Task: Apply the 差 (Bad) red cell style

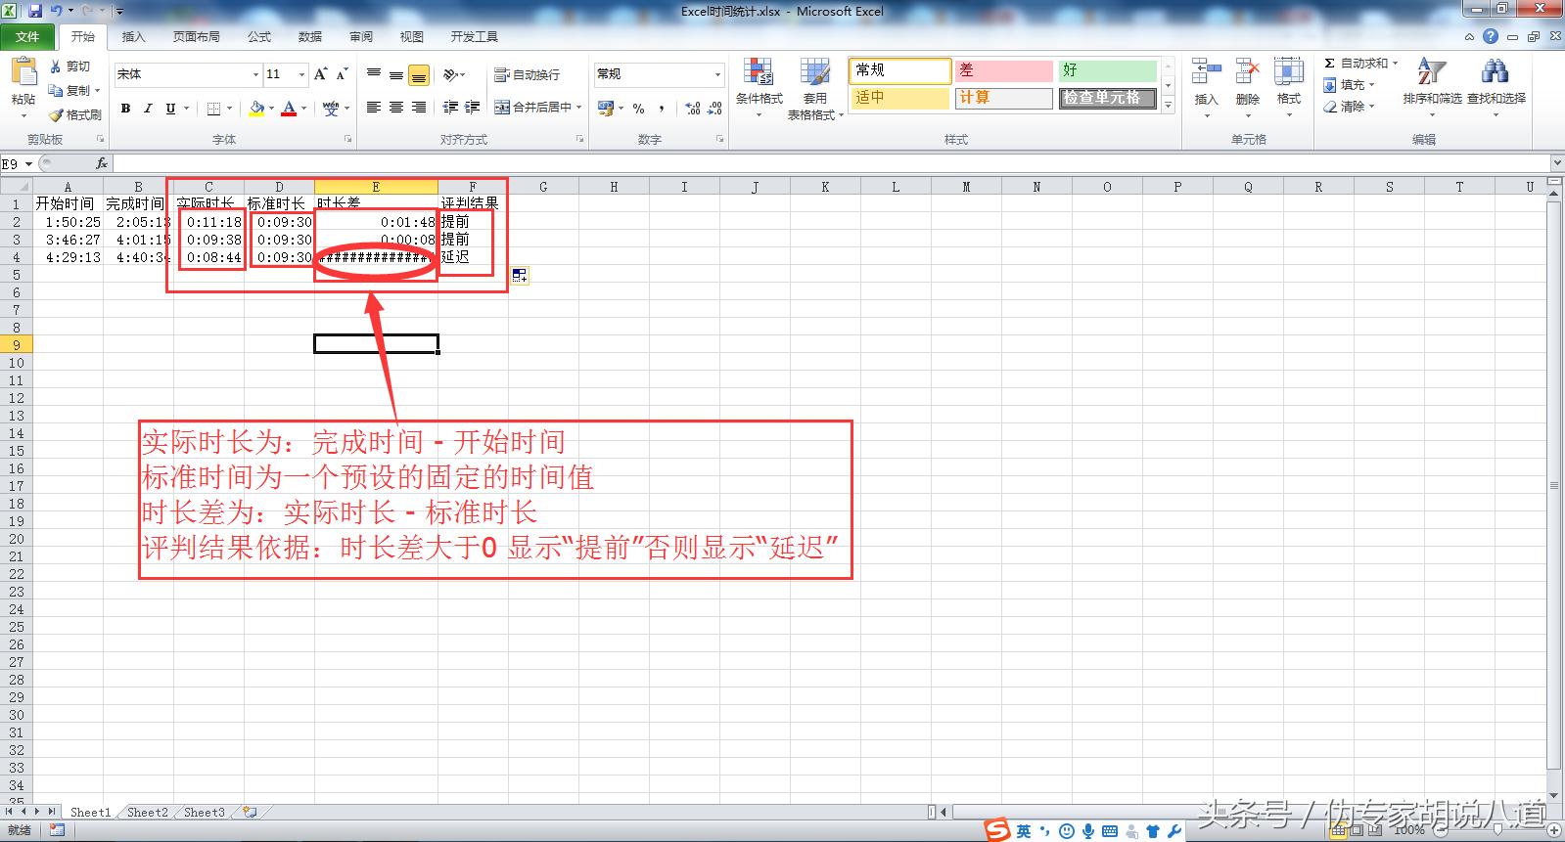Action: click(x=1003, y=70)
